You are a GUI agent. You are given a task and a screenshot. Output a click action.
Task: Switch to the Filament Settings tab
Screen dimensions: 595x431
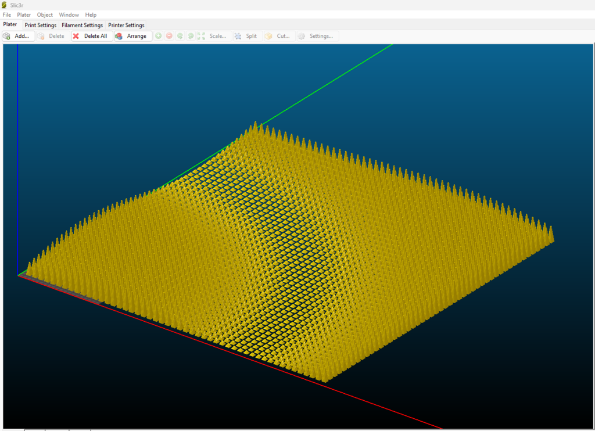82,25
